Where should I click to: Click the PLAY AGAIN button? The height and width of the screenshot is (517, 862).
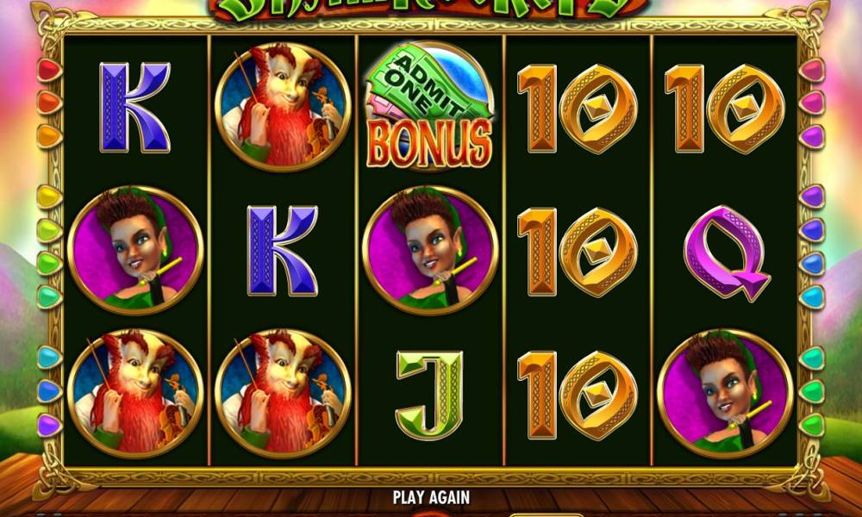coord(431,498)
